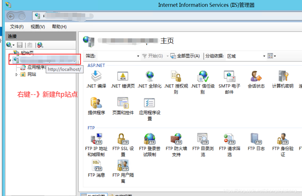The width and height of the screenshot is (302, 196).
Task: Open 应用程序设置 feature
Action: (150, 109)
